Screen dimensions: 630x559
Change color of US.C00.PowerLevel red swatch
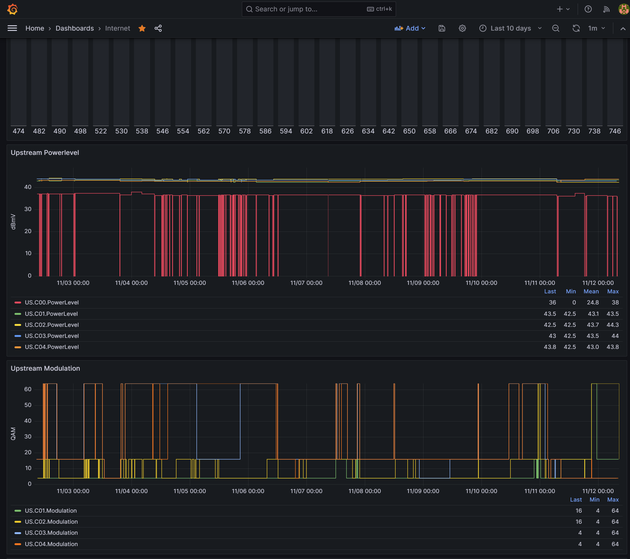18,303
